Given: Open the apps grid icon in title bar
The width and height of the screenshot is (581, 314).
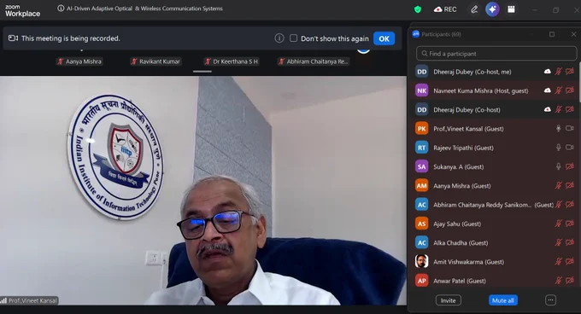Looking at the screenshot, I should 511,9.
